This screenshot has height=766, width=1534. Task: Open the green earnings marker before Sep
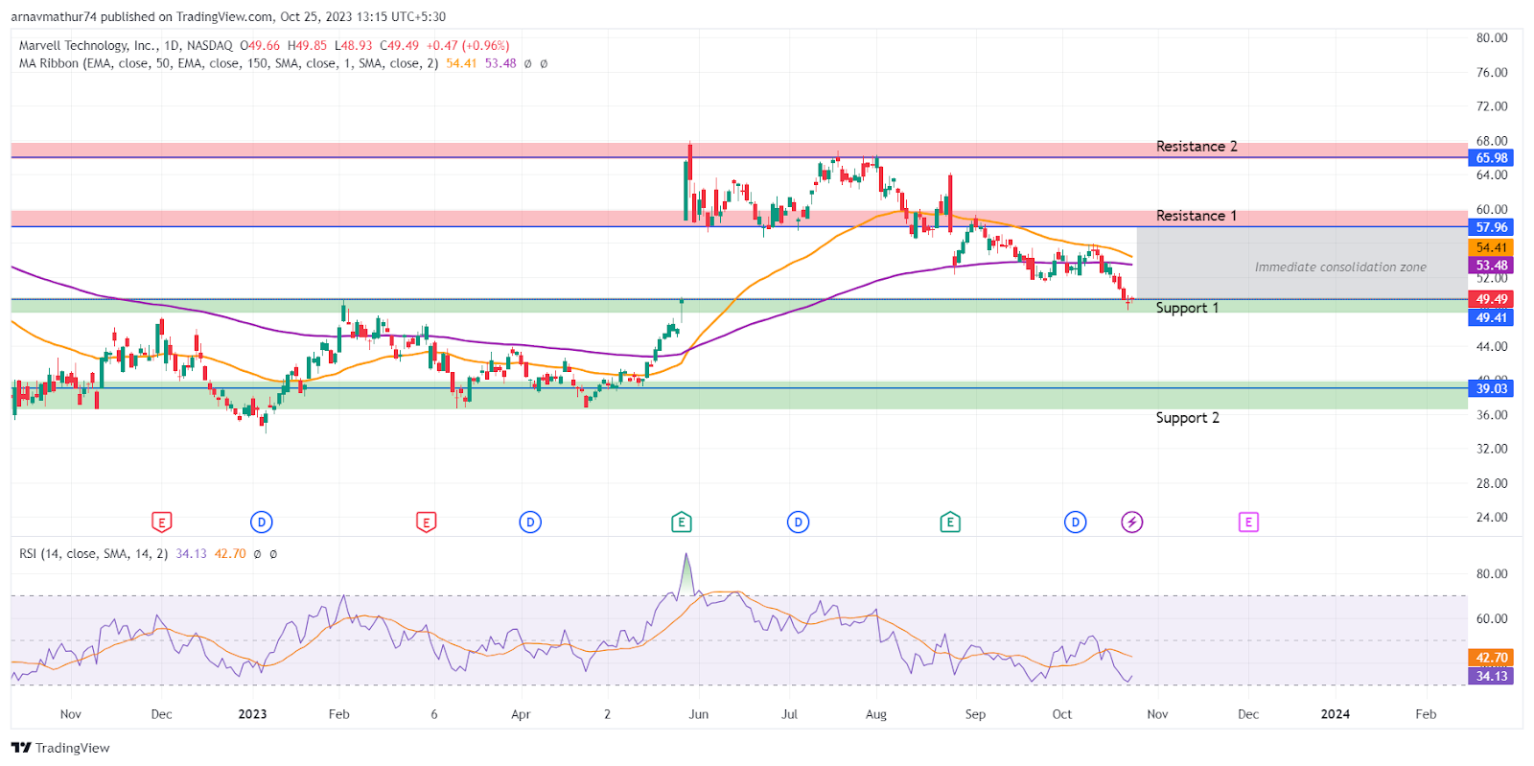(950, 522)
